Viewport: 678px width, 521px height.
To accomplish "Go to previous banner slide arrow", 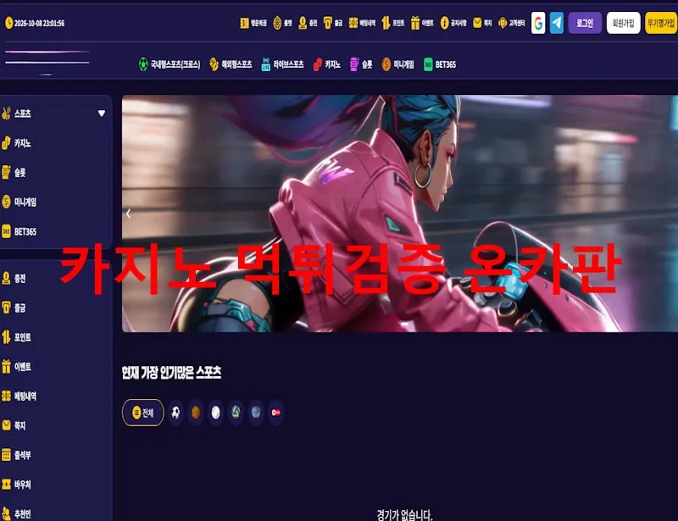I will (x=129, y=213).
